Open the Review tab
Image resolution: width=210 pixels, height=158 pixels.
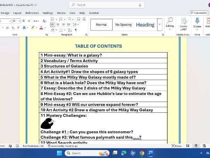pos(61,13)
